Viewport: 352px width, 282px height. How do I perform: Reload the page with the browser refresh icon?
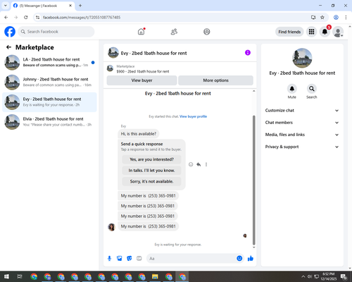[x=26, y=17]
